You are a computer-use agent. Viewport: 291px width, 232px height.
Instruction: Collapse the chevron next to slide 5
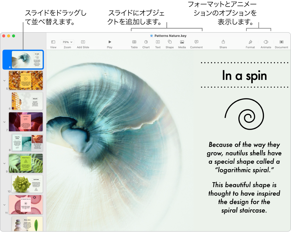[4, 80]
